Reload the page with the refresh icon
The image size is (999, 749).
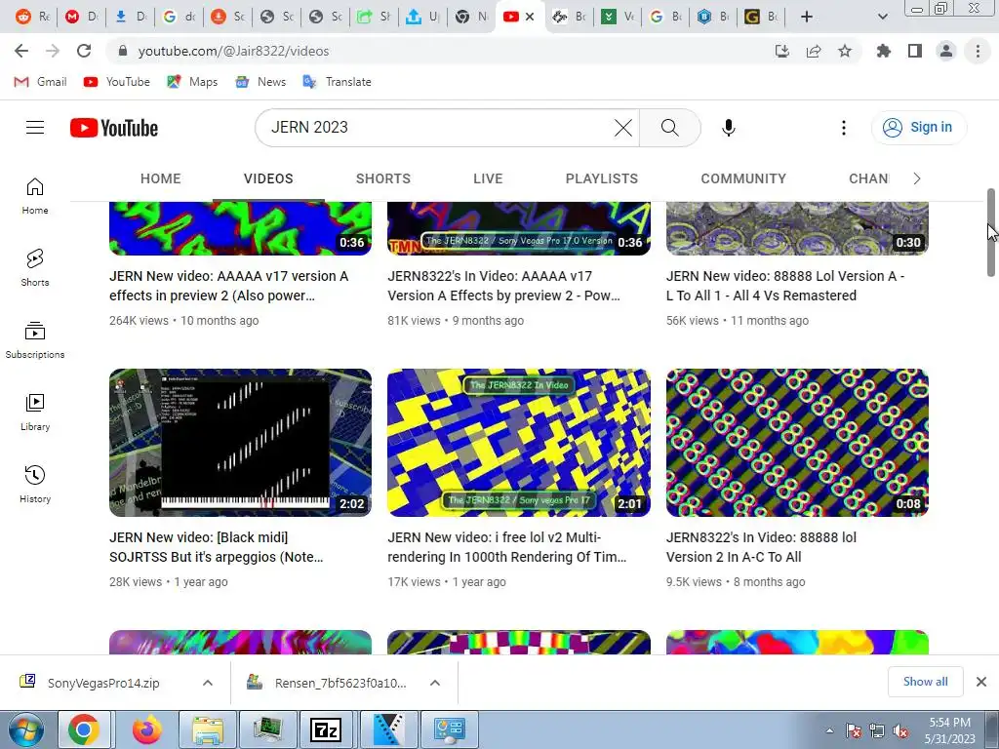84,51
